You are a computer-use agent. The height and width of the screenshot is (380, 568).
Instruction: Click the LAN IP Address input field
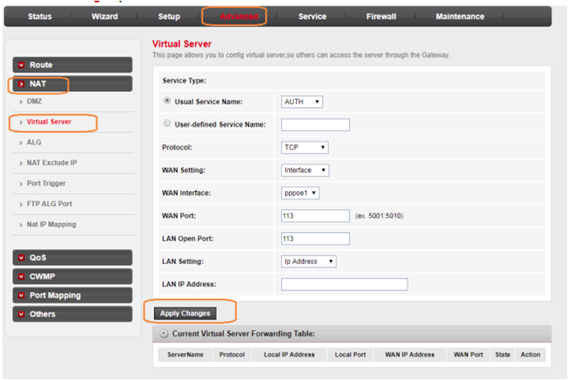pyautogui.click(x=343, y=284)
